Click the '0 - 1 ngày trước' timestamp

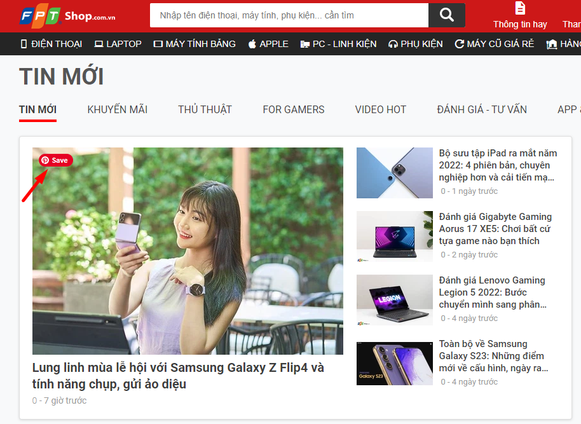point(469,191)
